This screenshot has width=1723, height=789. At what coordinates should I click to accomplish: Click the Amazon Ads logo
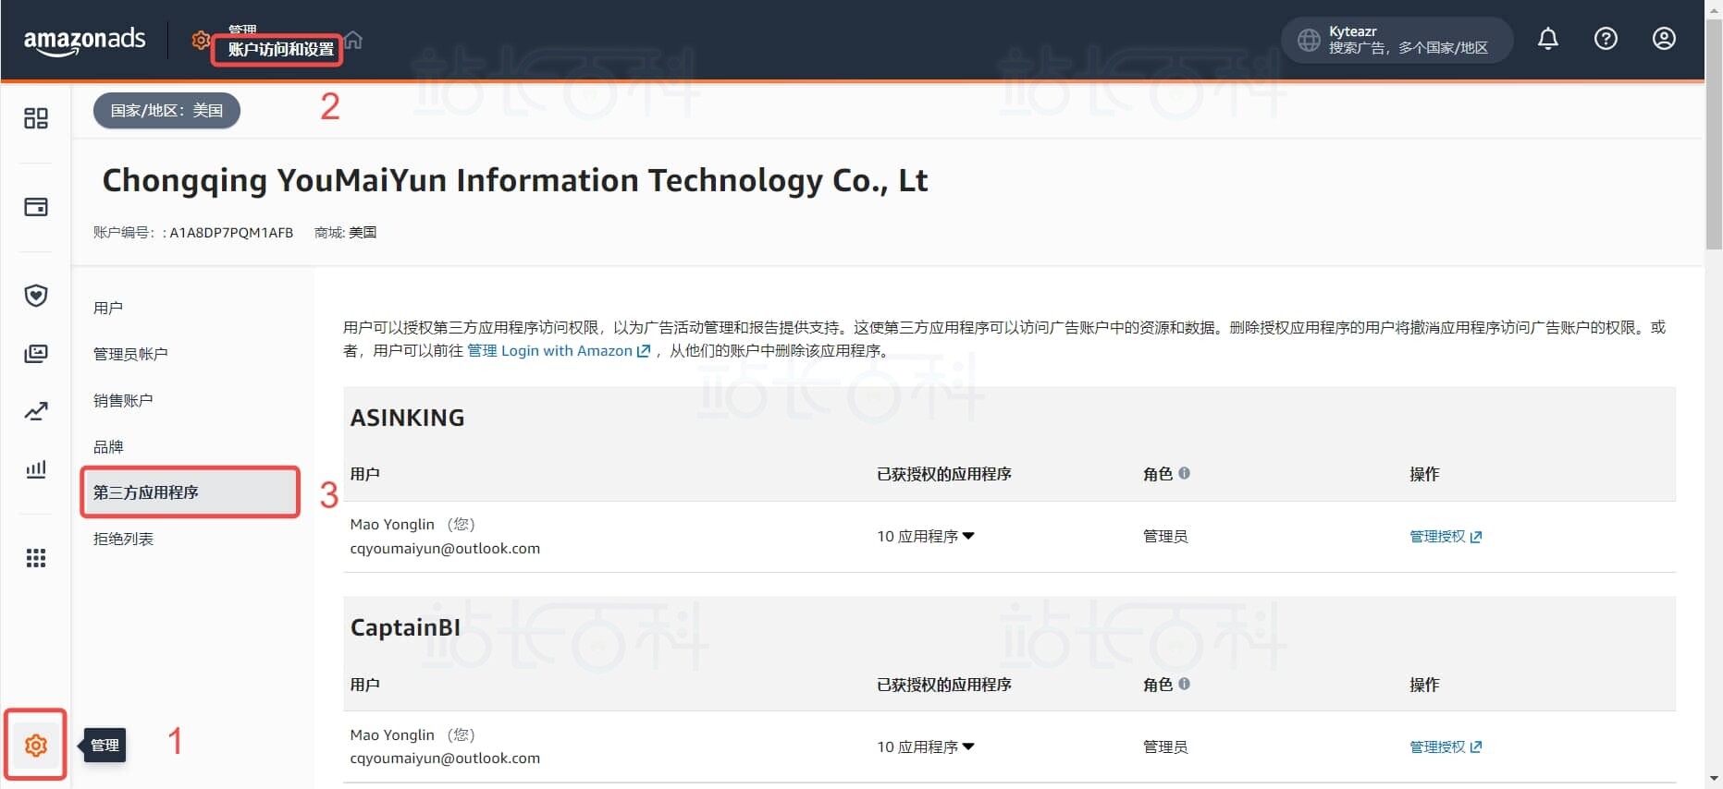84,40
